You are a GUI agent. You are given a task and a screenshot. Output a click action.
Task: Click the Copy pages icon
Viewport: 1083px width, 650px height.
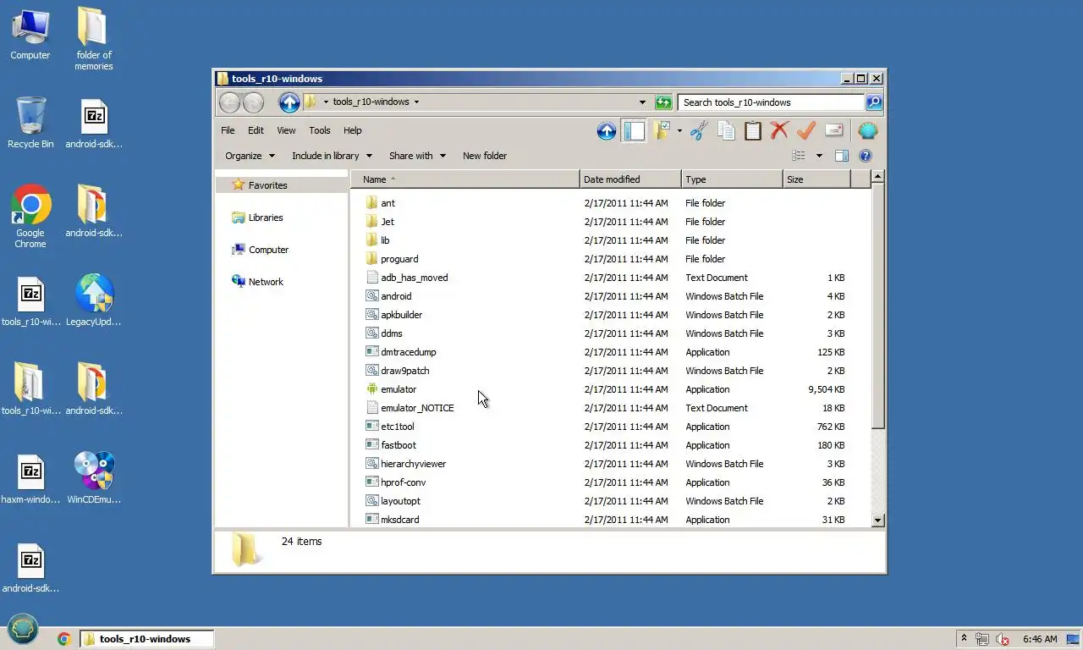pyautogui.click(x=726, y=131)
